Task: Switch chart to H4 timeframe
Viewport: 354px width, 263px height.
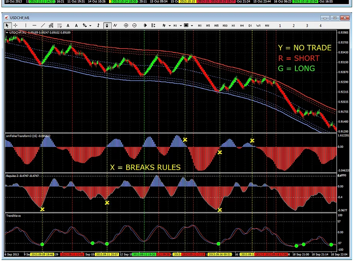Action: tap(242, 26)
